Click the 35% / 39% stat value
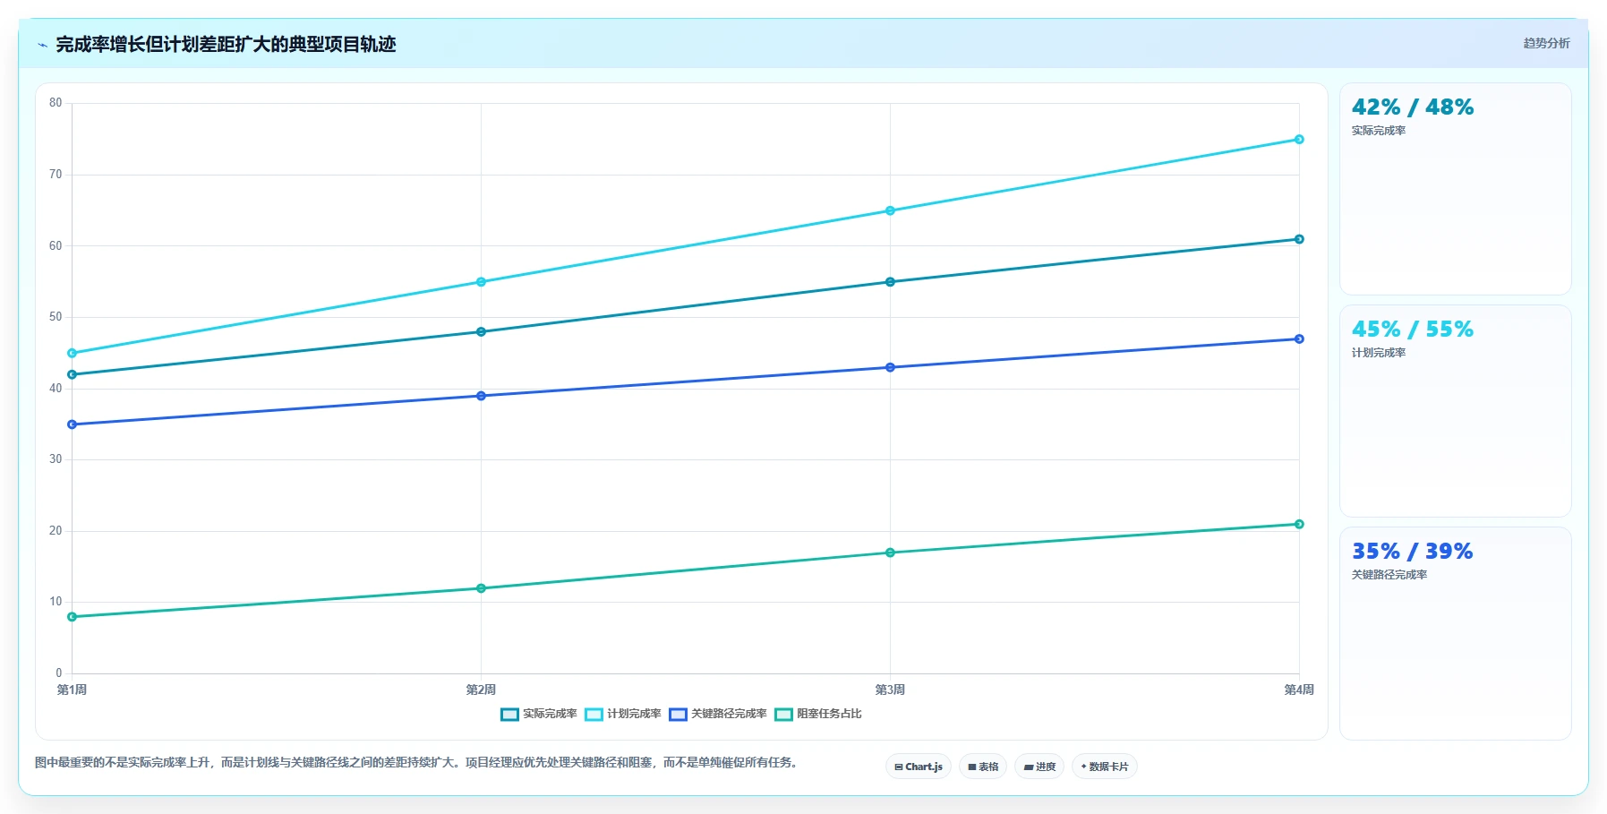 pos(1413,552)
